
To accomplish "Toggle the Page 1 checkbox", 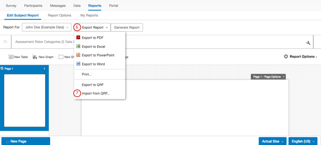I will coord(2,68).
